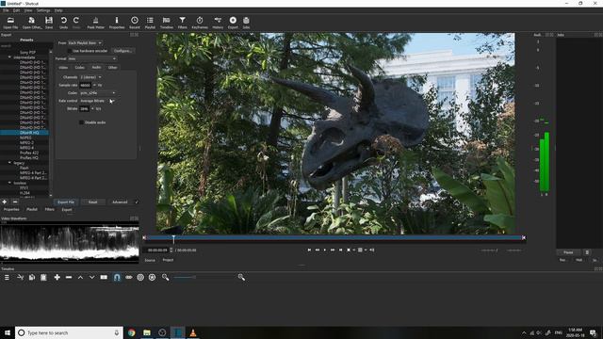Click the Redo toolbar icon
The height and width of the screenshot is (339, 603).
[76, 23]
